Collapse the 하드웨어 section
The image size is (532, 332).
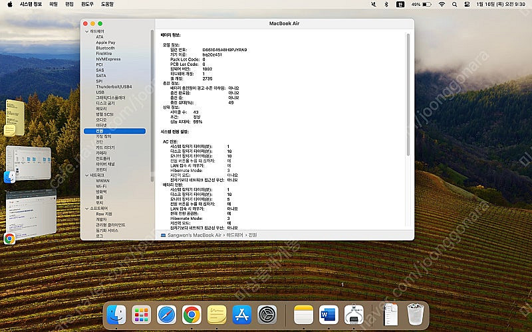(x=87, y=31)
